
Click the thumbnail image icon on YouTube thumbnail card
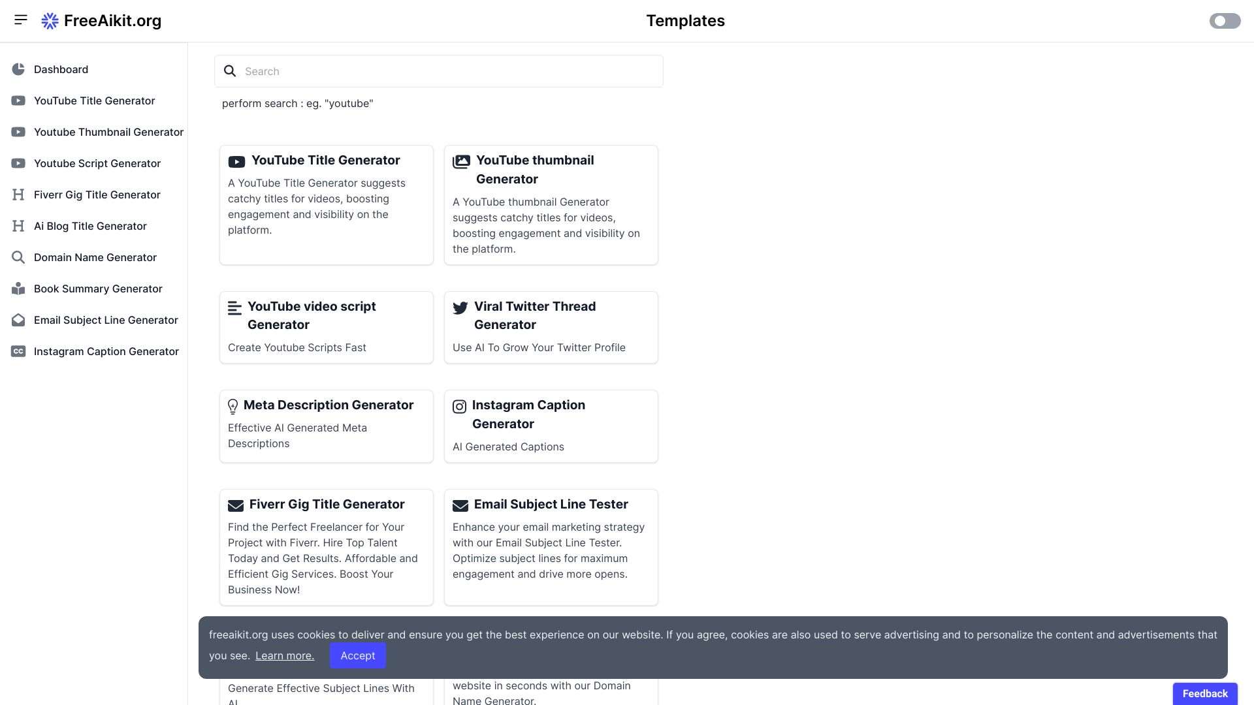pos(462,161)
